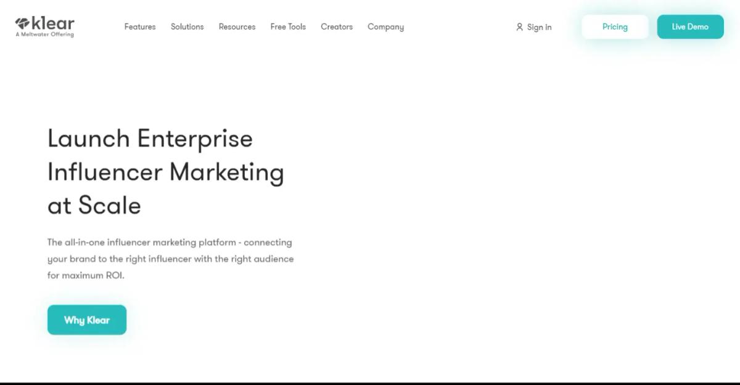Screen dimensions: 740x385
Task: Click the all-in-one platform description paragraph
Action: click(x=170, y=259)
